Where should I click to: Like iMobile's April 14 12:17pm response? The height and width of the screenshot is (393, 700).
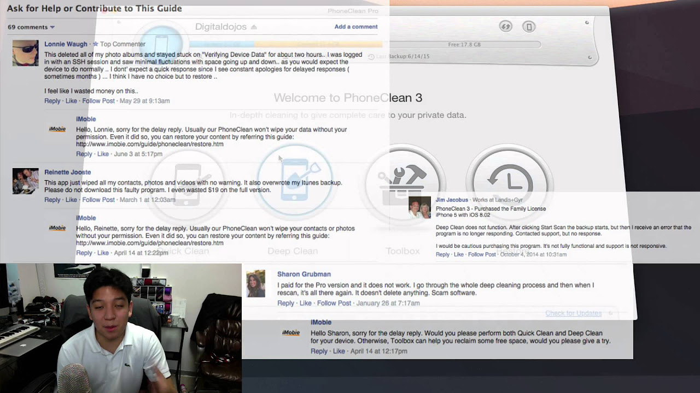pos(339,351)
